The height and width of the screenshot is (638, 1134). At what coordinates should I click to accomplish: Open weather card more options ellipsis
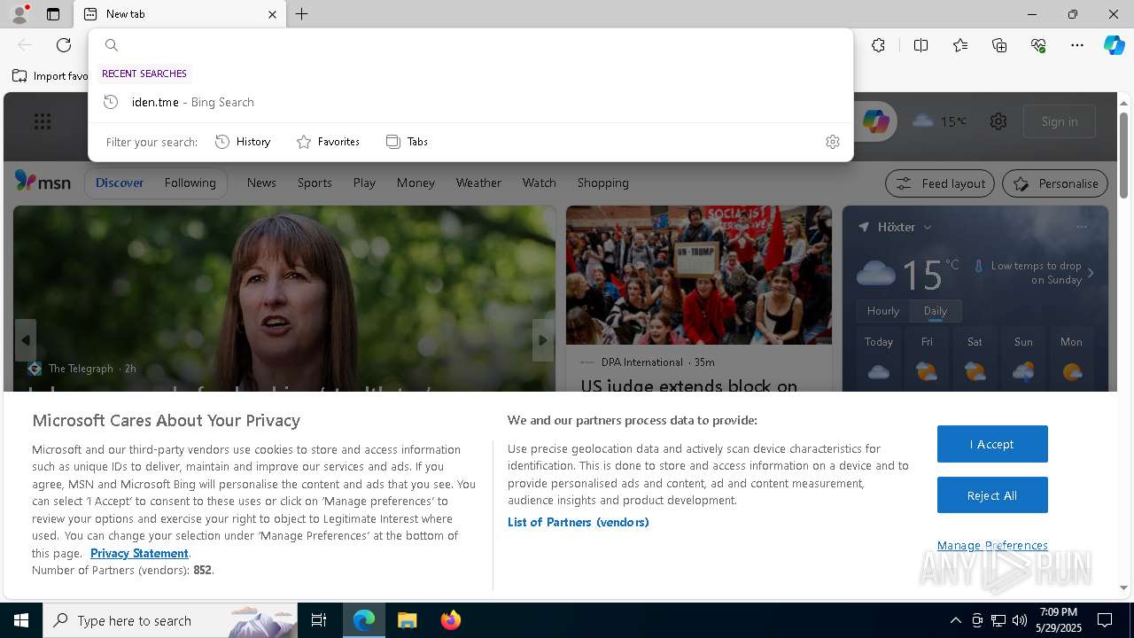pos(1081,227)
